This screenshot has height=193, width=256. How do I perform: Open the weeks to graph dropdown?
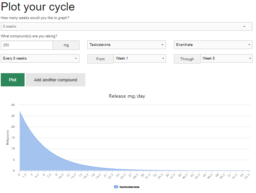tap(127, 26)
